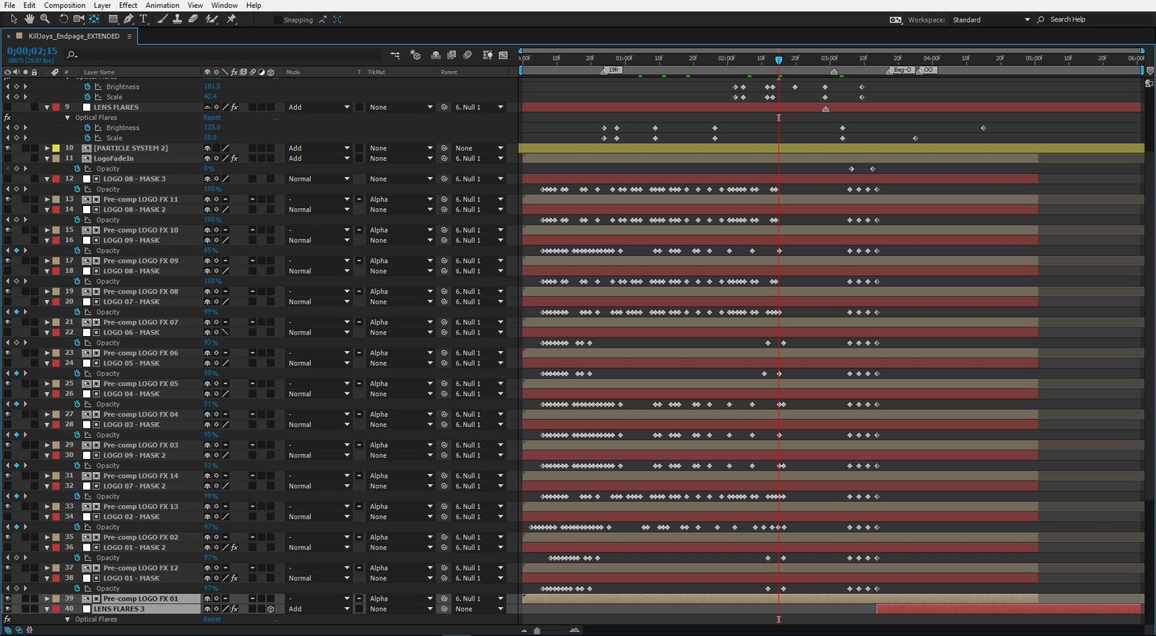Select the Hand tool in the toolbar

coord(30,19)
